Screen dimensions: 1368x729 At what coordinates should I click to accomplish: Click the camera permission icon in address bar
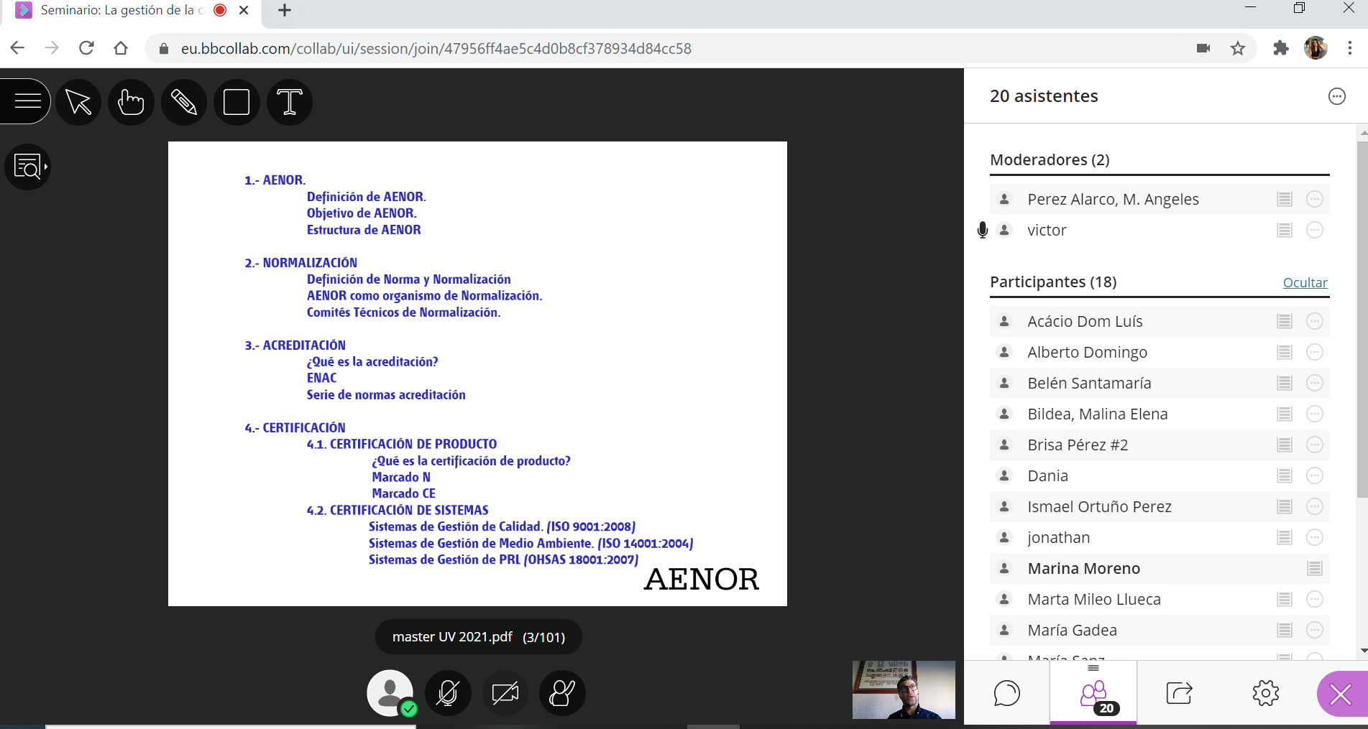[x=1203, y=48]
